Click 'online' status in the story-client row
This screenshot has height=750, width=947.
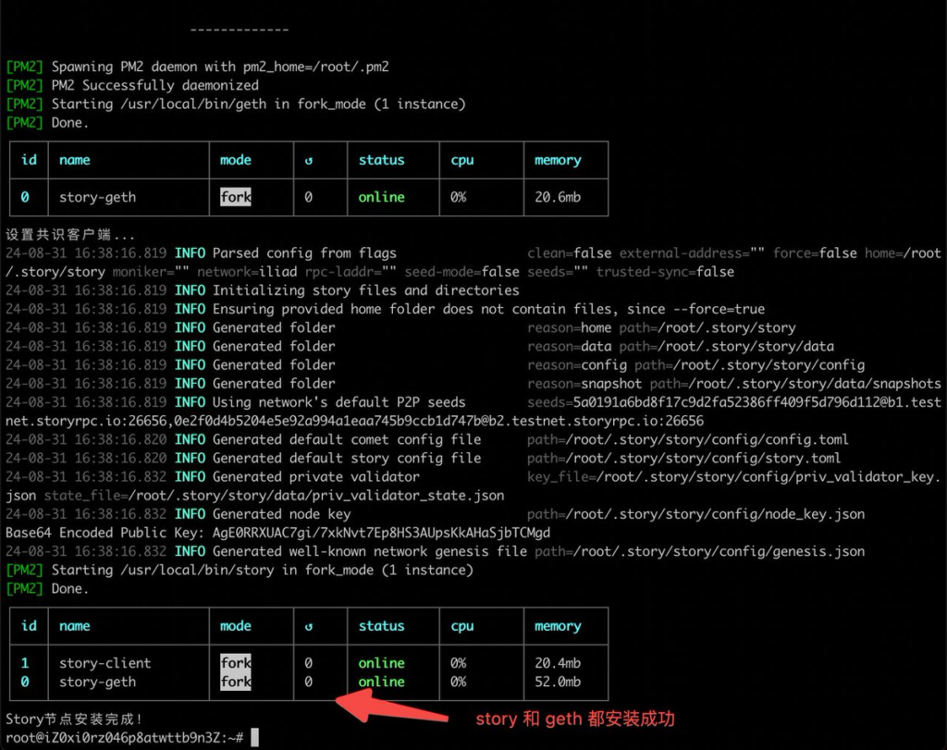382,663
